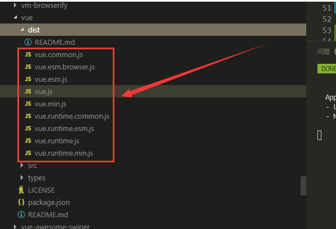This screenshot has width=336, height=229.
Task: Click the JS icon beside vue.common.js
Action: click(x=28, y=54)
